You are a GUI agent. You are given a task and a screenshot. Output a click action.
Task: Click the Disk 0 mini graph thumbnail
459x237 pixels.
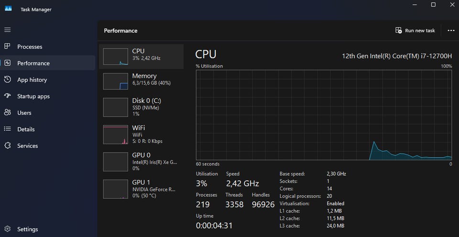pos(115,107)
